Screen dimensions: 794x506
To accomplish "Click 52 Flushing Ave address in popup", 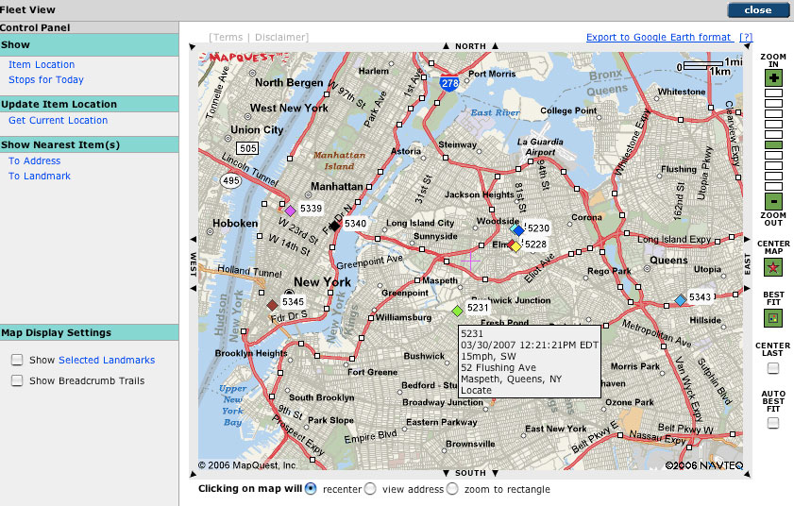I will click(x=498, y=367).
